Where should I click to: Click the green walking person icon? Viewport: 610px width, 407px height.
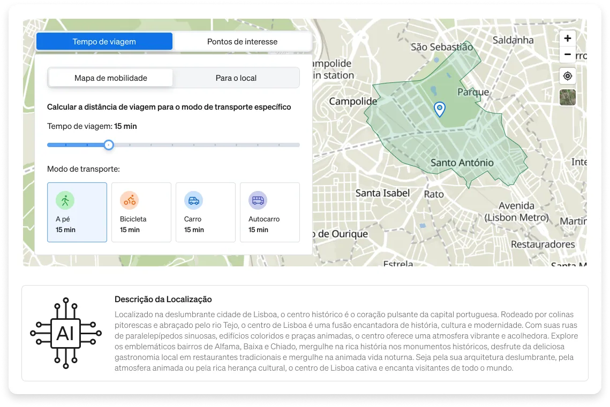[x=65, y=201]
